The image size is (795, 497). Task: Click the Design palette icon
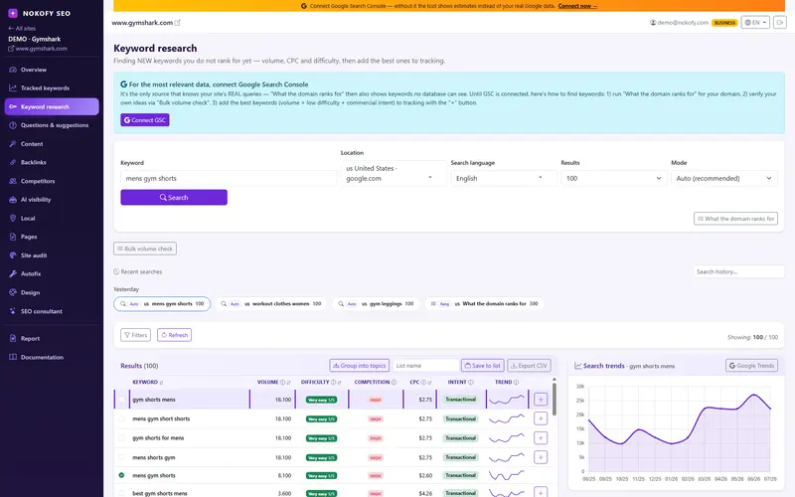(13, 292)
